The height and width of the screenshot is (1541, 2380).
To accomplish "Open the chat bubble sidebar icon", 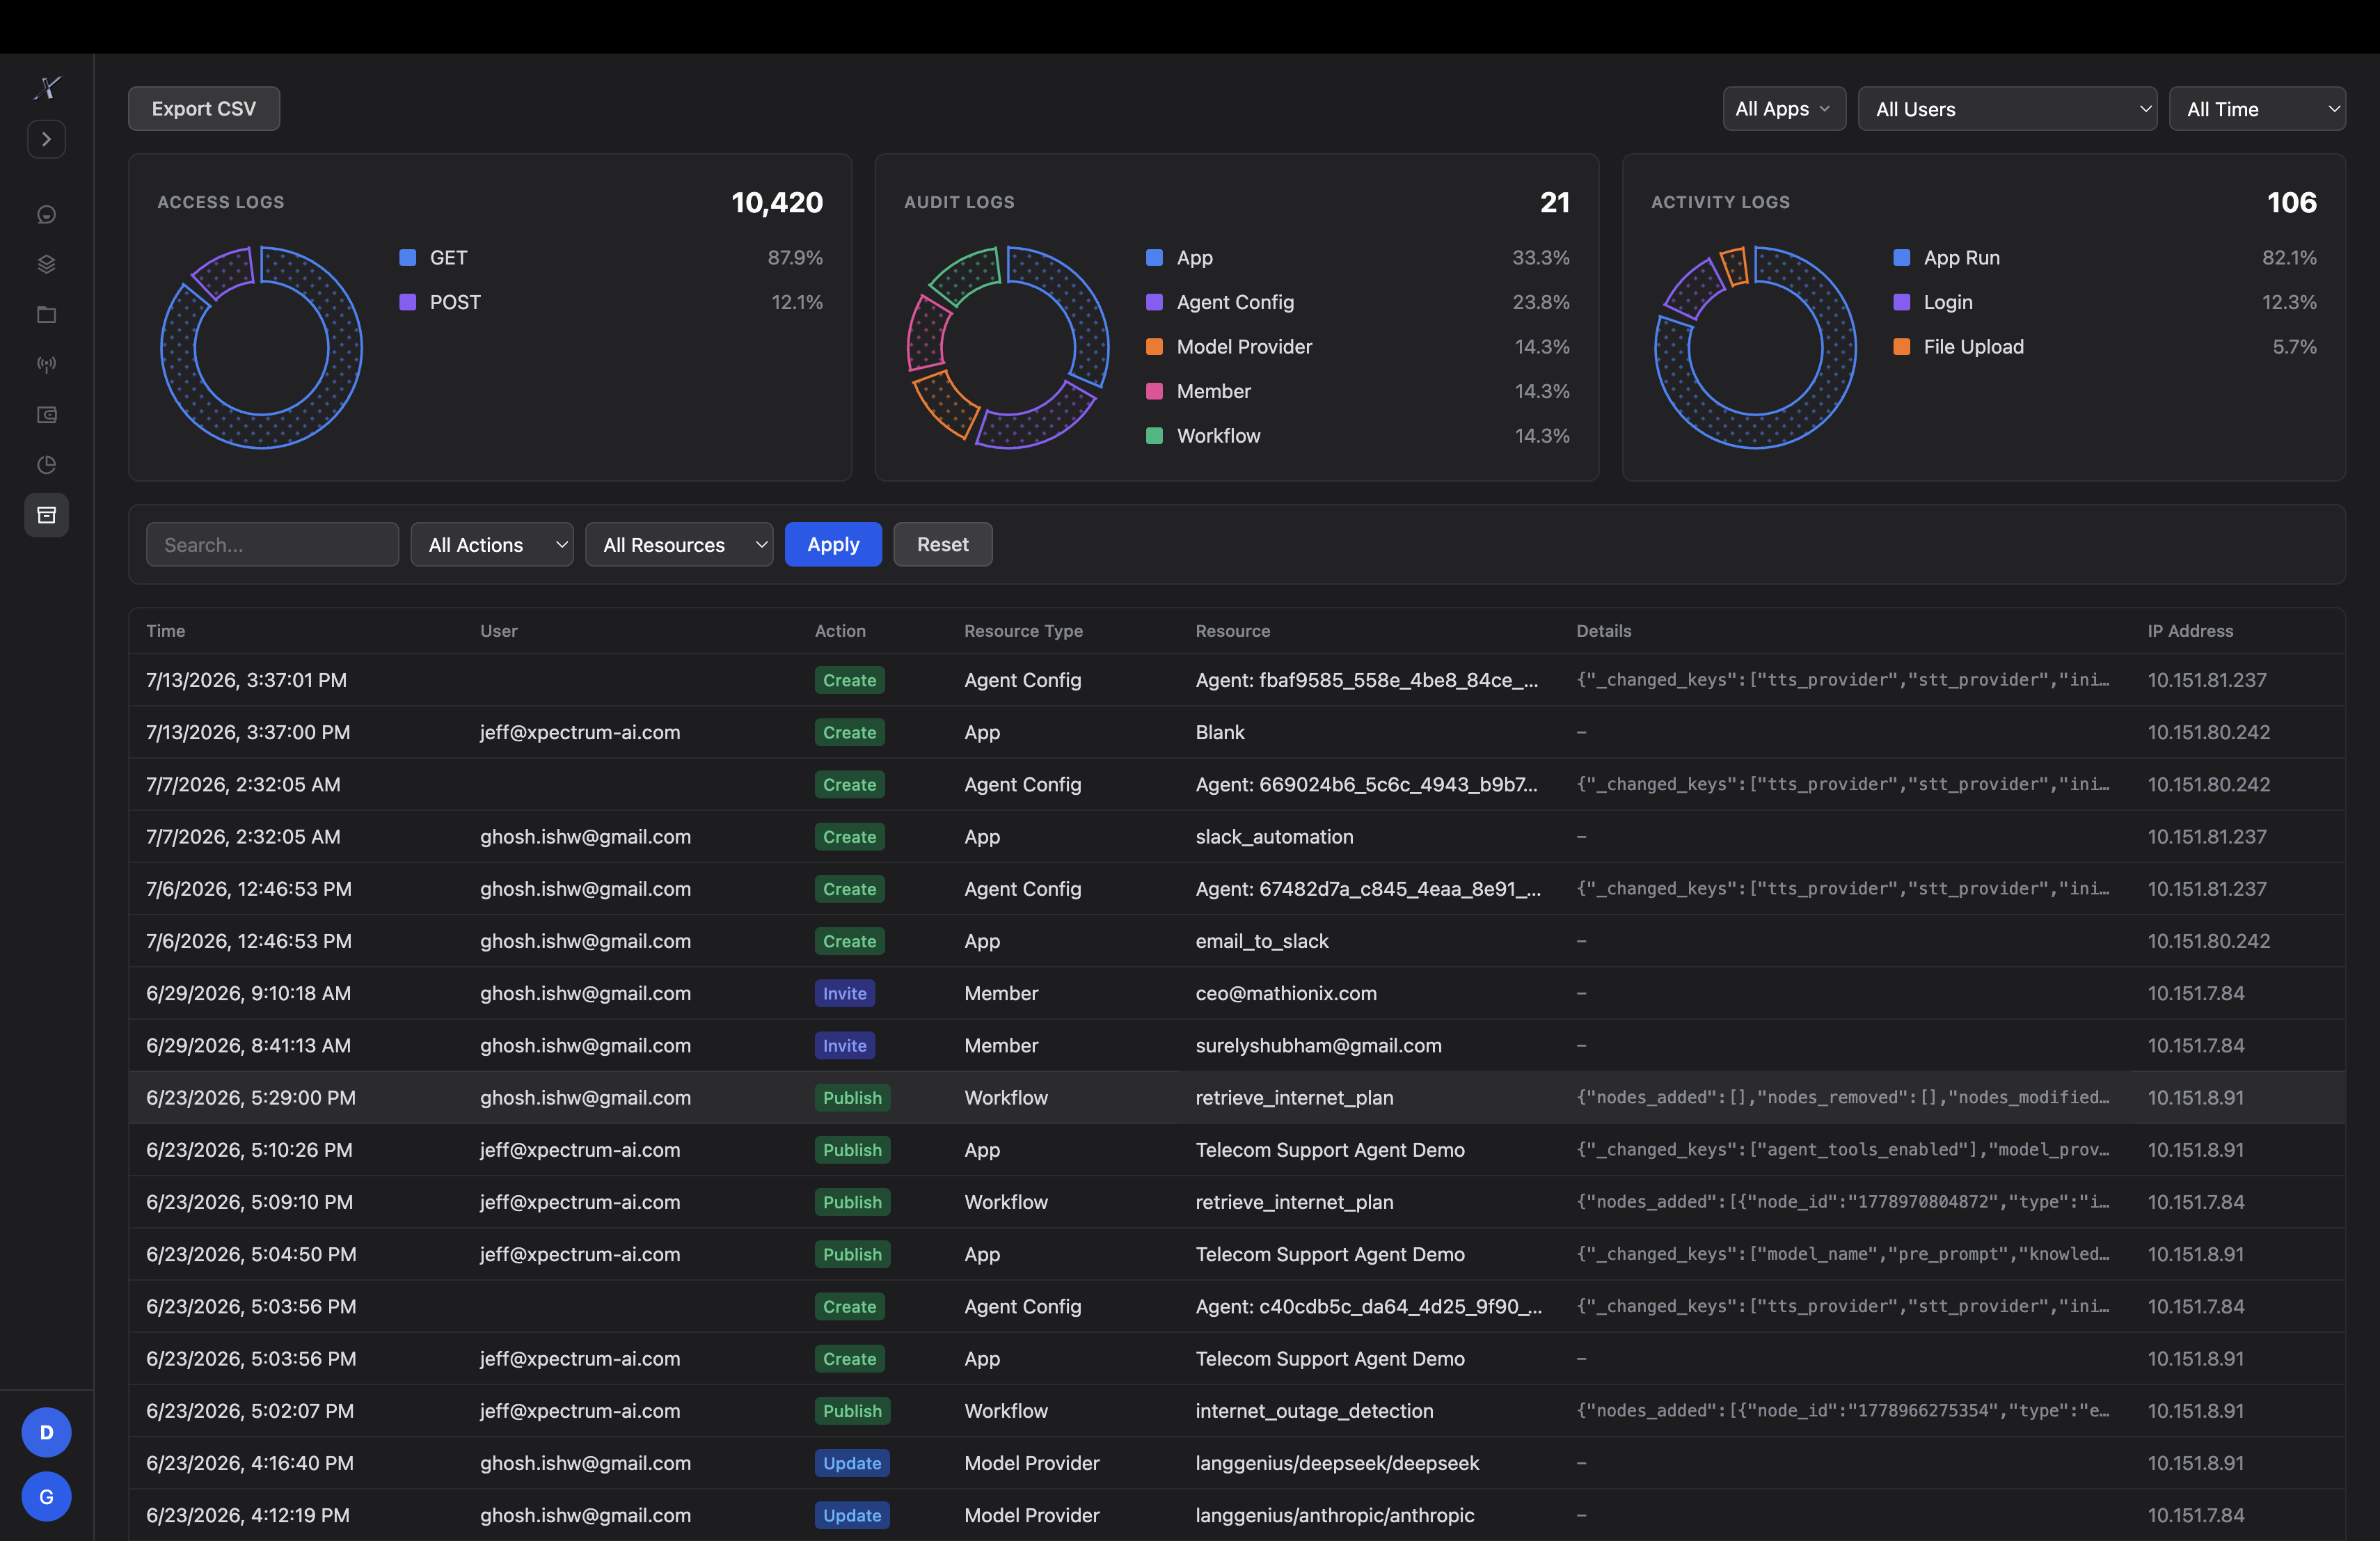I will [x=46, y=215].
